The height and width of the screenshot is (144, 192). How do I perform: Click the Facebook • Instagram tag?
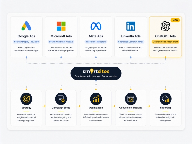tap(96, 42)
